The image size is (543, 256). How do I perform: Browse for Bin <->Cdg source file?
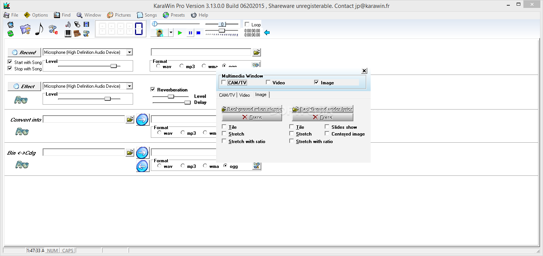130,152
